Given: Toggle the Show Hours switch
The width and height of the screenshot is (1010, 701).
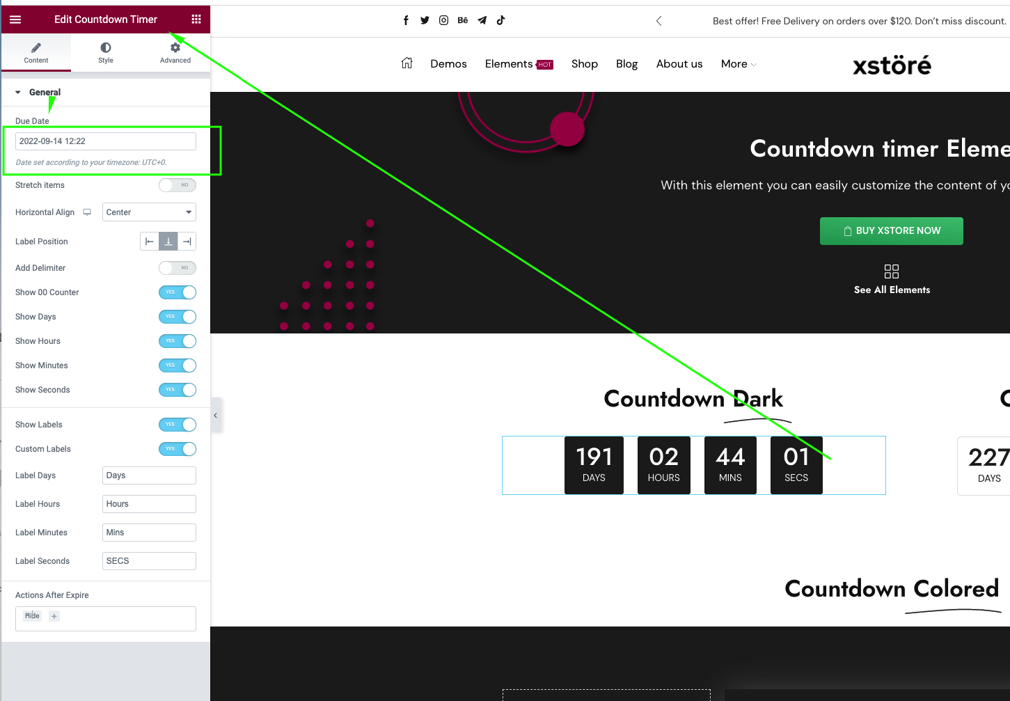Looking at the screenshot, I should click(177, 341).
